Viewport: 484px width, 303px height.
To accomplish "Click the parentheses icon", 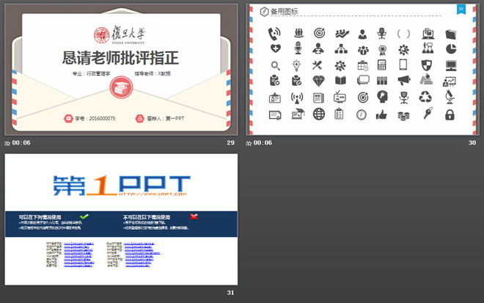I will [403, 33].
